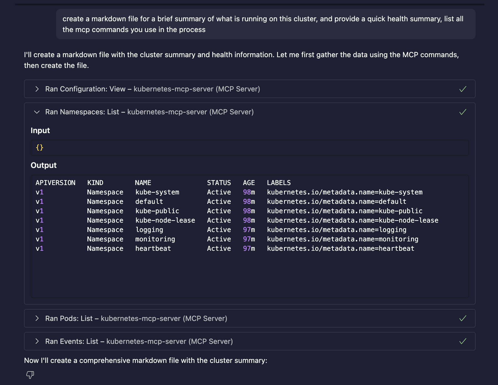The image size is (498, 385).
Task: Click the AGE column header
Action: (249, 183)
